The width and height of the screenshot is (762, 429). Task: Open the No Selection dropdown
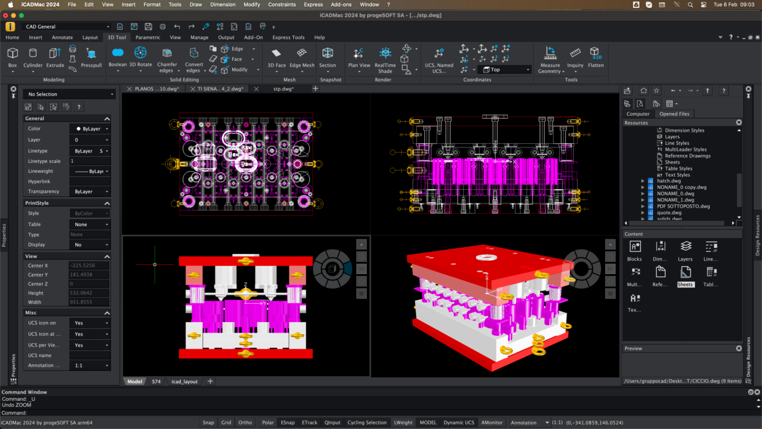69,94
